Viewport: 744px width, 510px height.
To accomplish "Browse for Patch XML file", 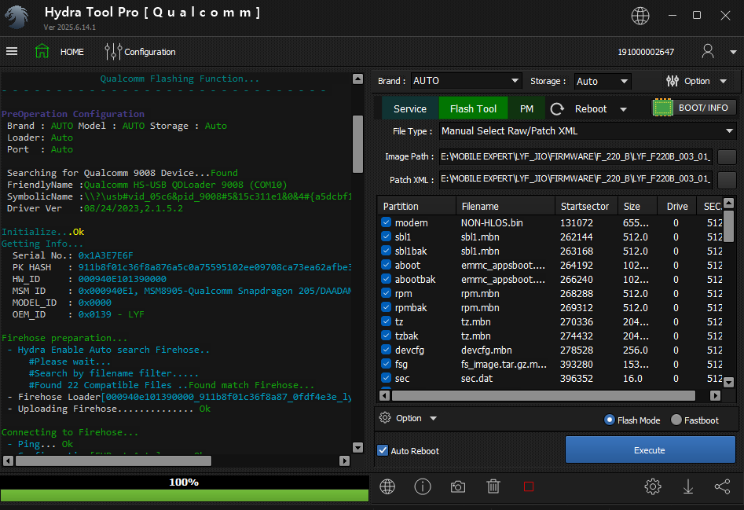I will click(727, 180).
